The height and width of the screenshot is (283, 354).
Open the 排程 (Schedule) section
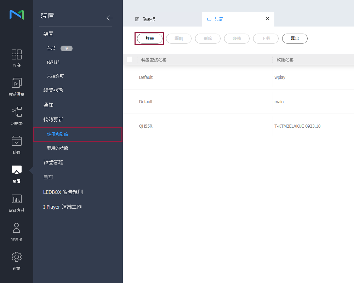click(17, 145)
